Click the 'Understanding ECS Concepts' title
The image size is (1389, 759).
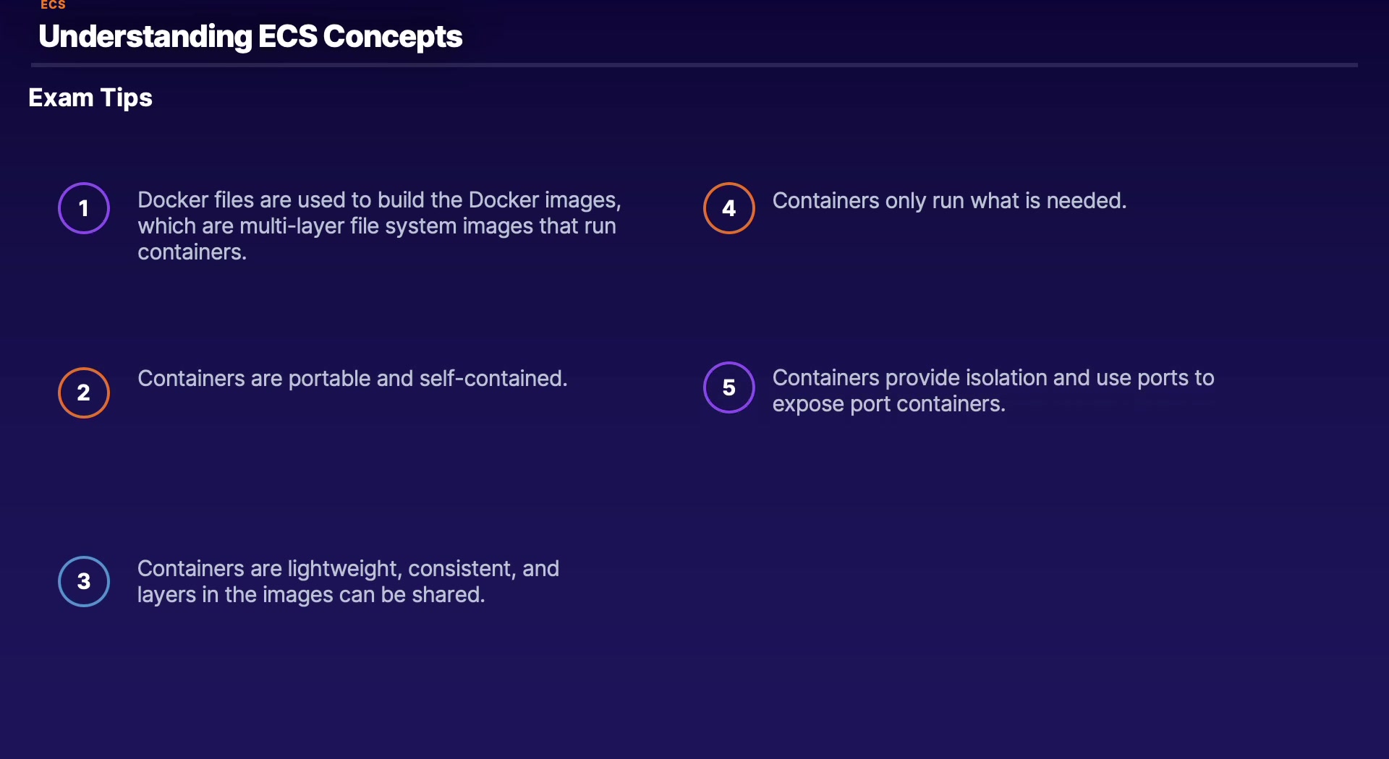(x=250, y=36)
